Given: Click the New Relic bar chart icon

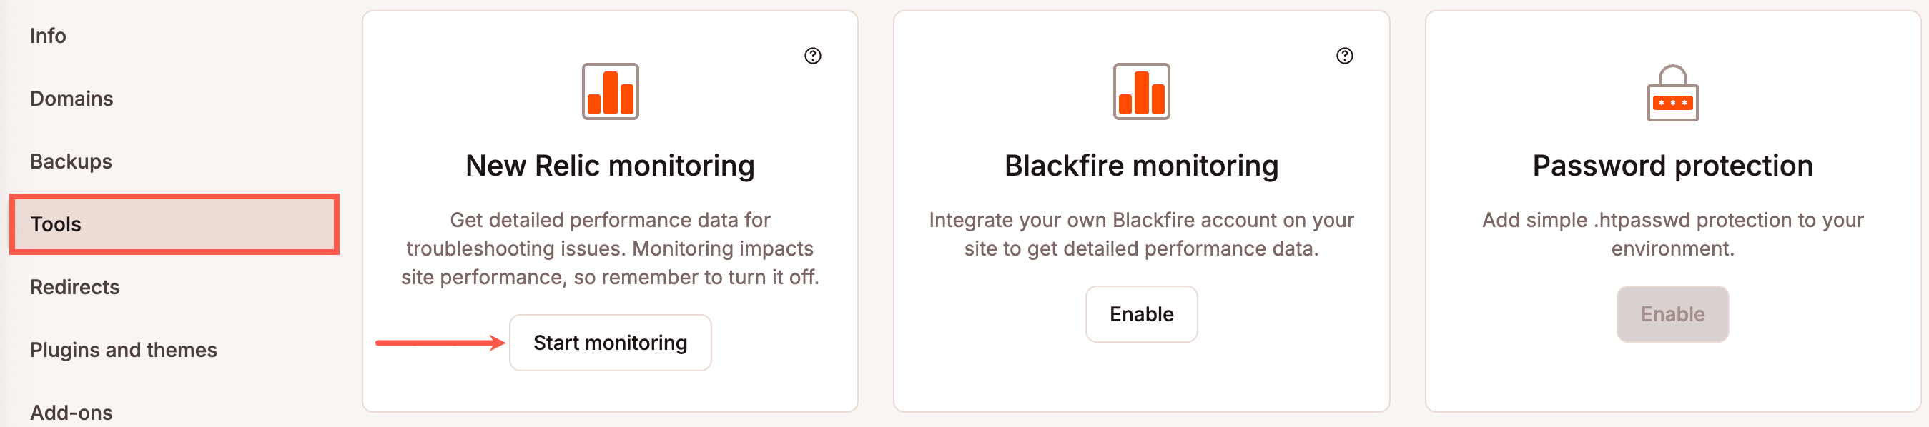Looking at the screenshot, I should (x=611, y=92).
